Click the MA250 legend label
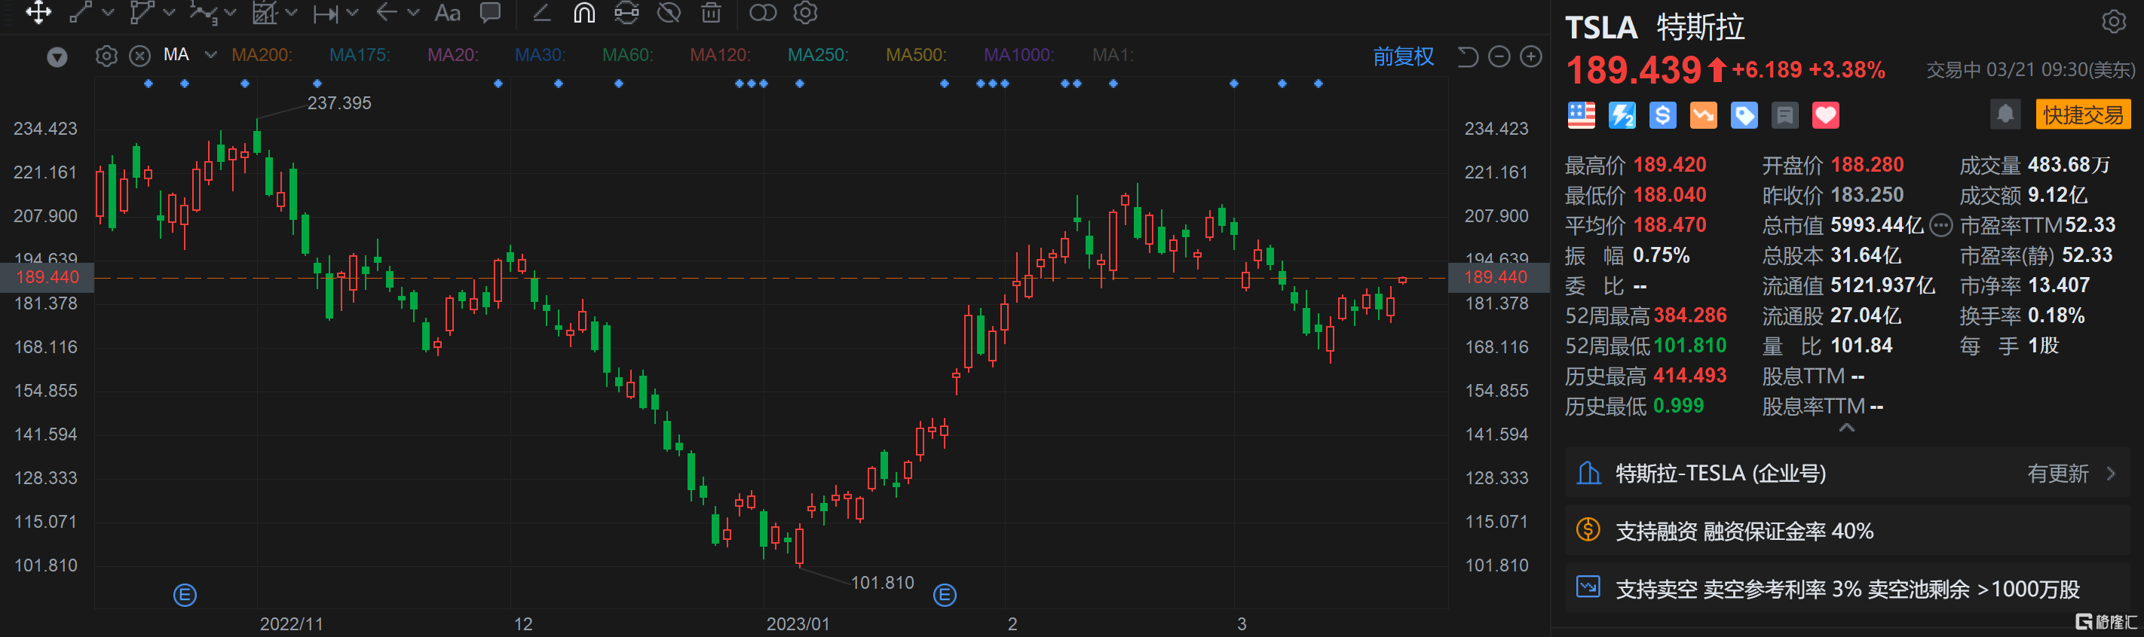Viewport: 2144px width, 637px height. pos(818,55)
